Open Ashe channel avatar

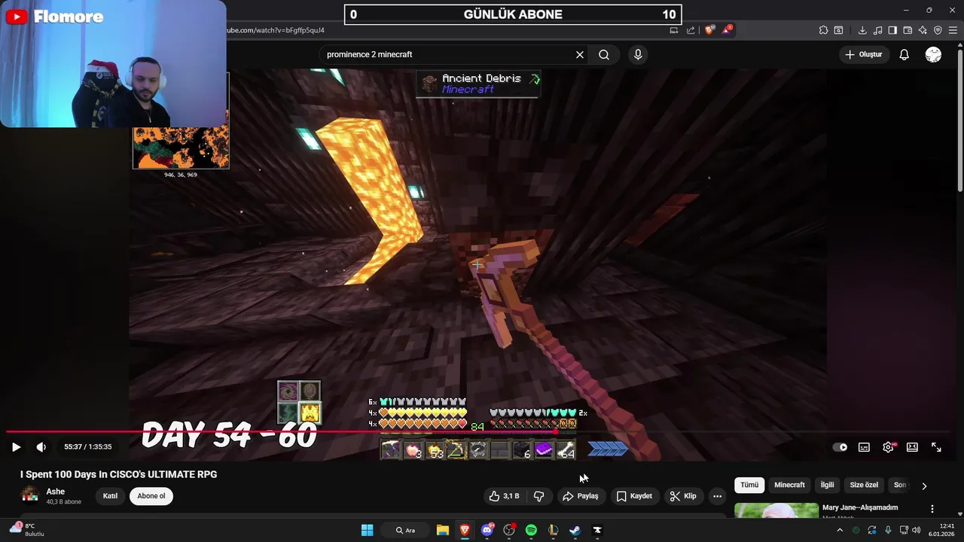tap(30, 496)
